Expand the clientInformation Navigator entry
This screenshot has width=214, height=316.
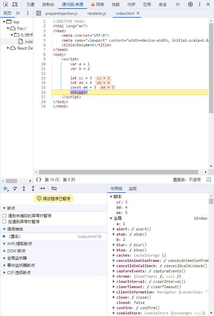[x=114, y=292]
